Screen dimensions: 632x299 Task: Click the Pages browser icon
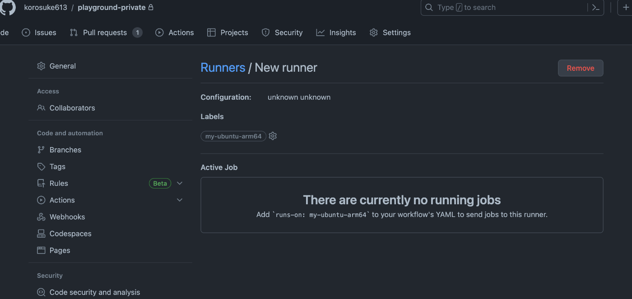[41, 250]
